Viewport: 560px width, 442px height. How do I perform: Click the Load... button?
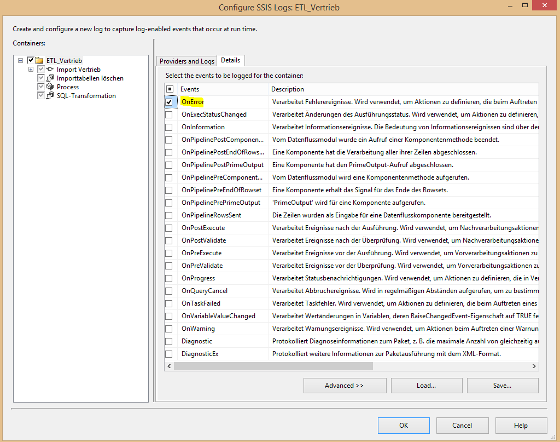pyautogui.click(x=427, y=386)
